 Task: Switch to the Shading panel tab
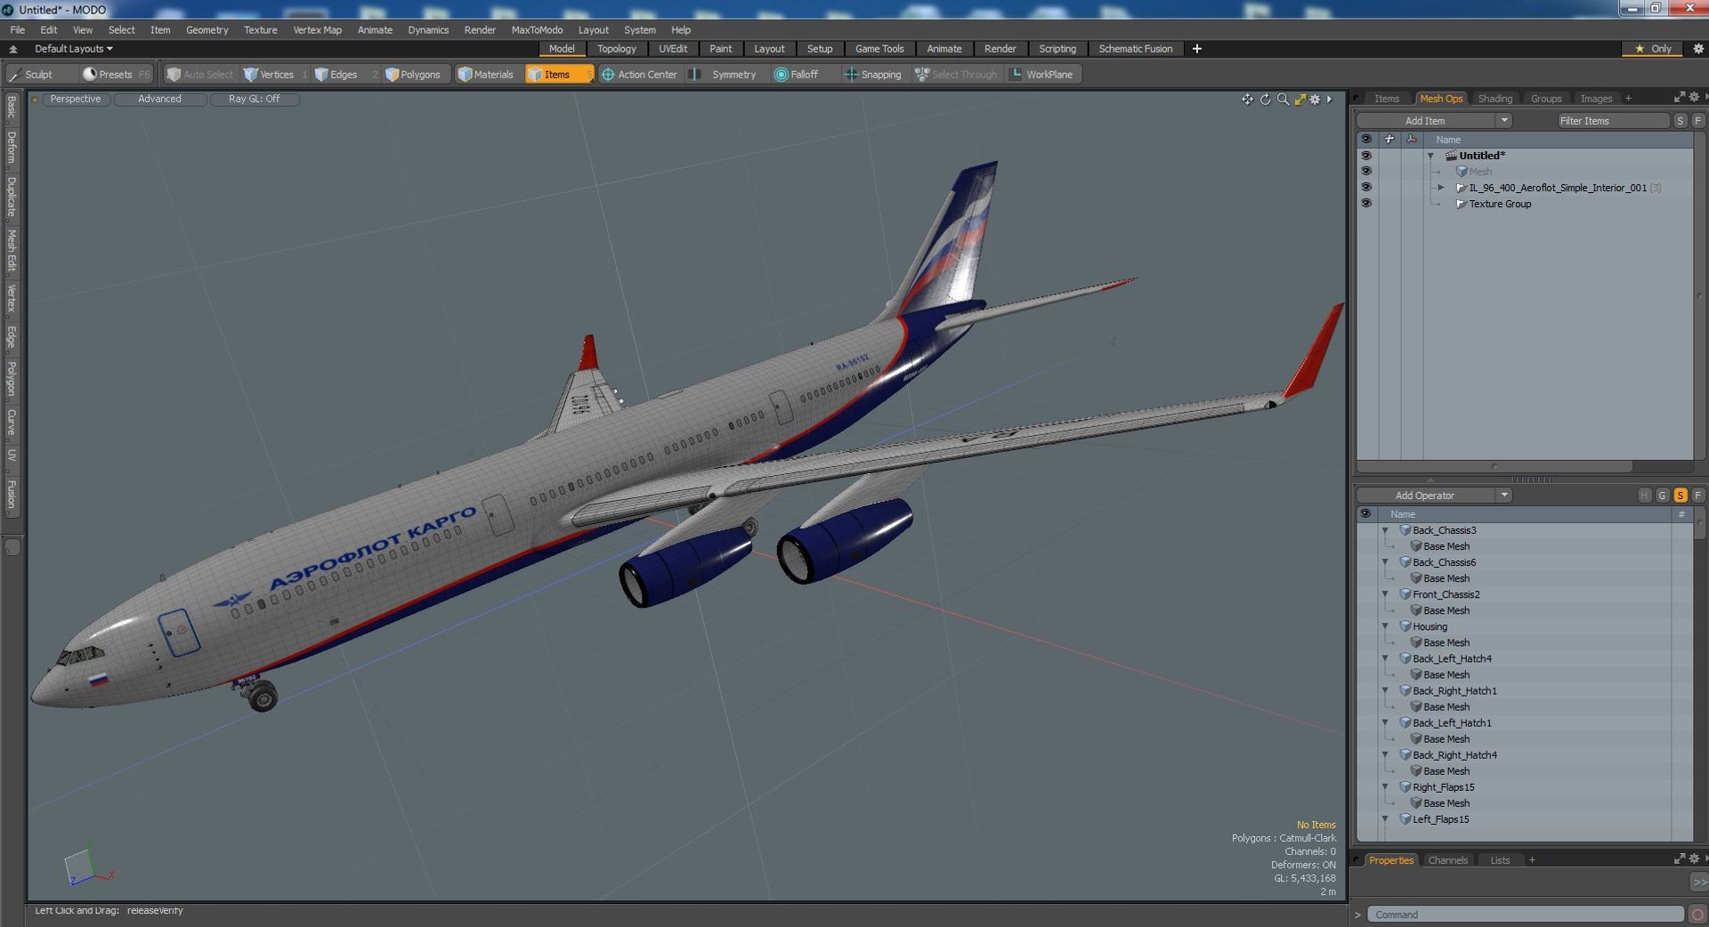tap(1494, 99)
